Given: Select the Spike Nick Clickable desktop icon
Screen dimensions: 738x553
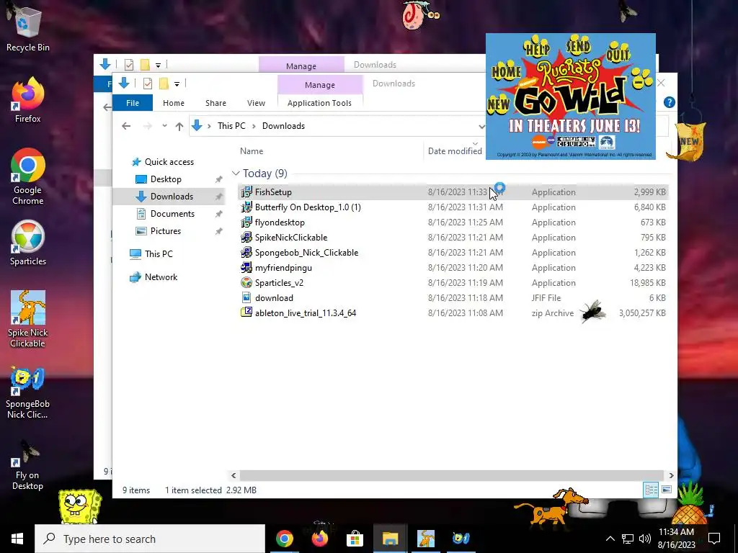Looking at the screenshot, I should click(x=28, y=319).
